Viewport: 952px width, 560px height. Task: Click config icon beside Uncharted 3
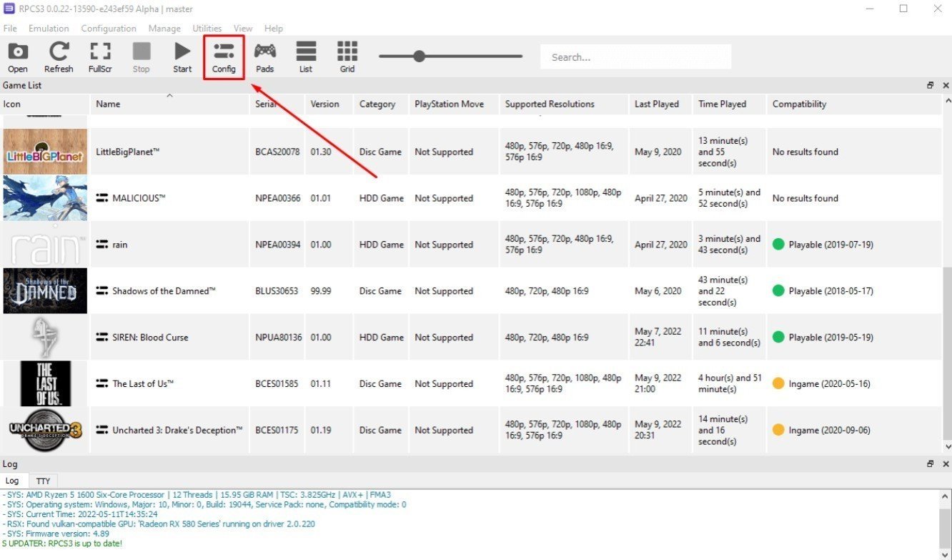(102, 431)
